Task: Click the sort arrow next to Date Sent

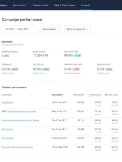Action: coord(63,95)
